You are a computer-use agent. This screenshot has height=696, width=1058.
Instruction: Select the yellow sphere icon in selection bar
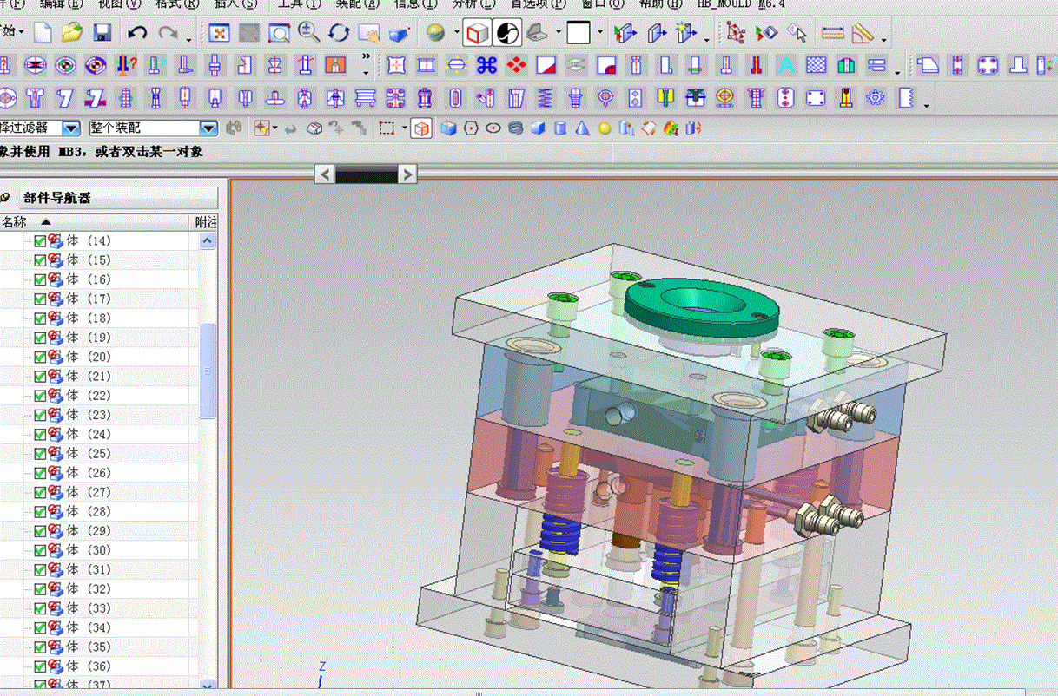(605, 128)
